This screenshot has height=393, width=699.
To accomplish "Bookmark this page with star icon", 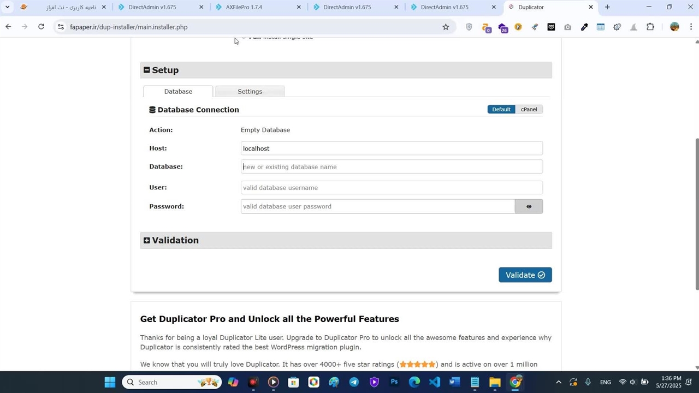I will click(446, 27).
